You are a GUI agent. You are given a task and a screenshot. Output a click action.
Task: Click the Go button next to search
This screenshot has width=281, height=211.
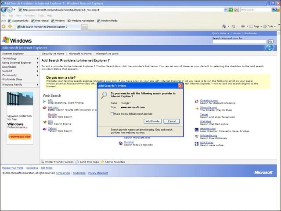pyautogui.click(x=270, y=42)
